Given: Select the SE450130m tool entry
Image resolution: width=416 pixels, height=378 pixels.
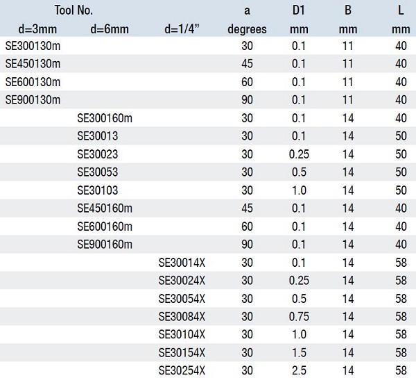Looking at the screenshot, I should 33,63.
